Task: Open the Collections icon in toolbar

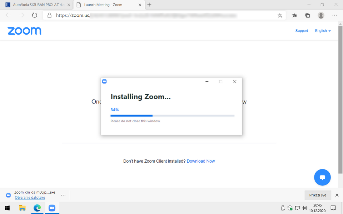Action: [x=307, y=15]
